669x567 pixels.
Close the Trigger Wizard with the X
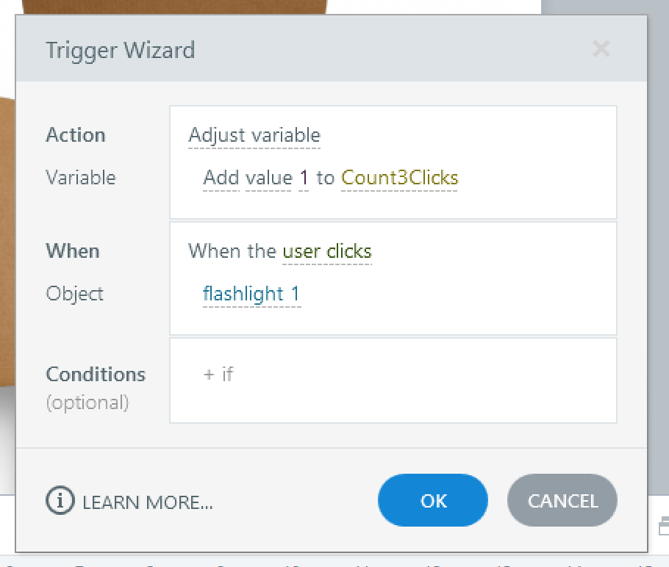click(601, 49)
